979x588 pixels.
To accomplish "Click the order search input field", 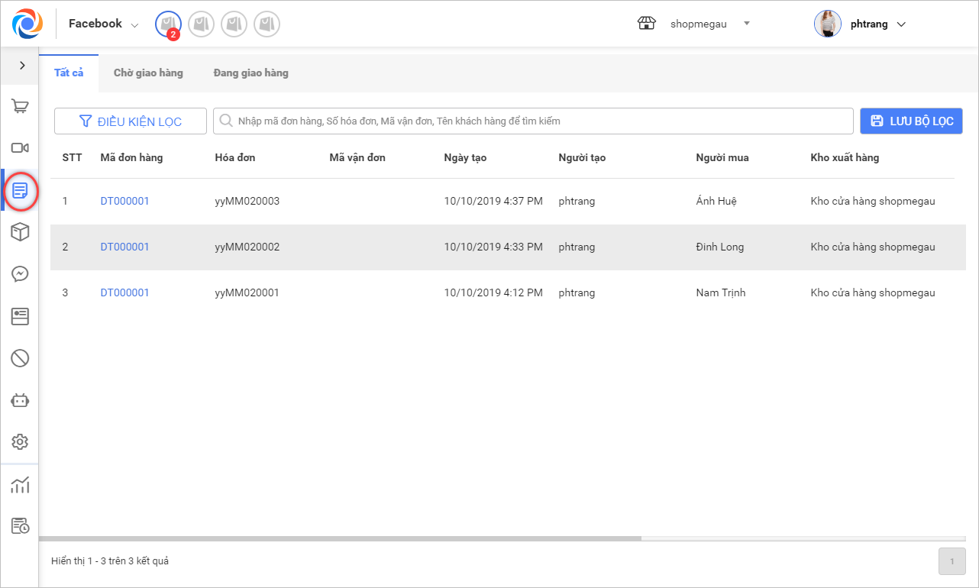I will coord(533,121).
